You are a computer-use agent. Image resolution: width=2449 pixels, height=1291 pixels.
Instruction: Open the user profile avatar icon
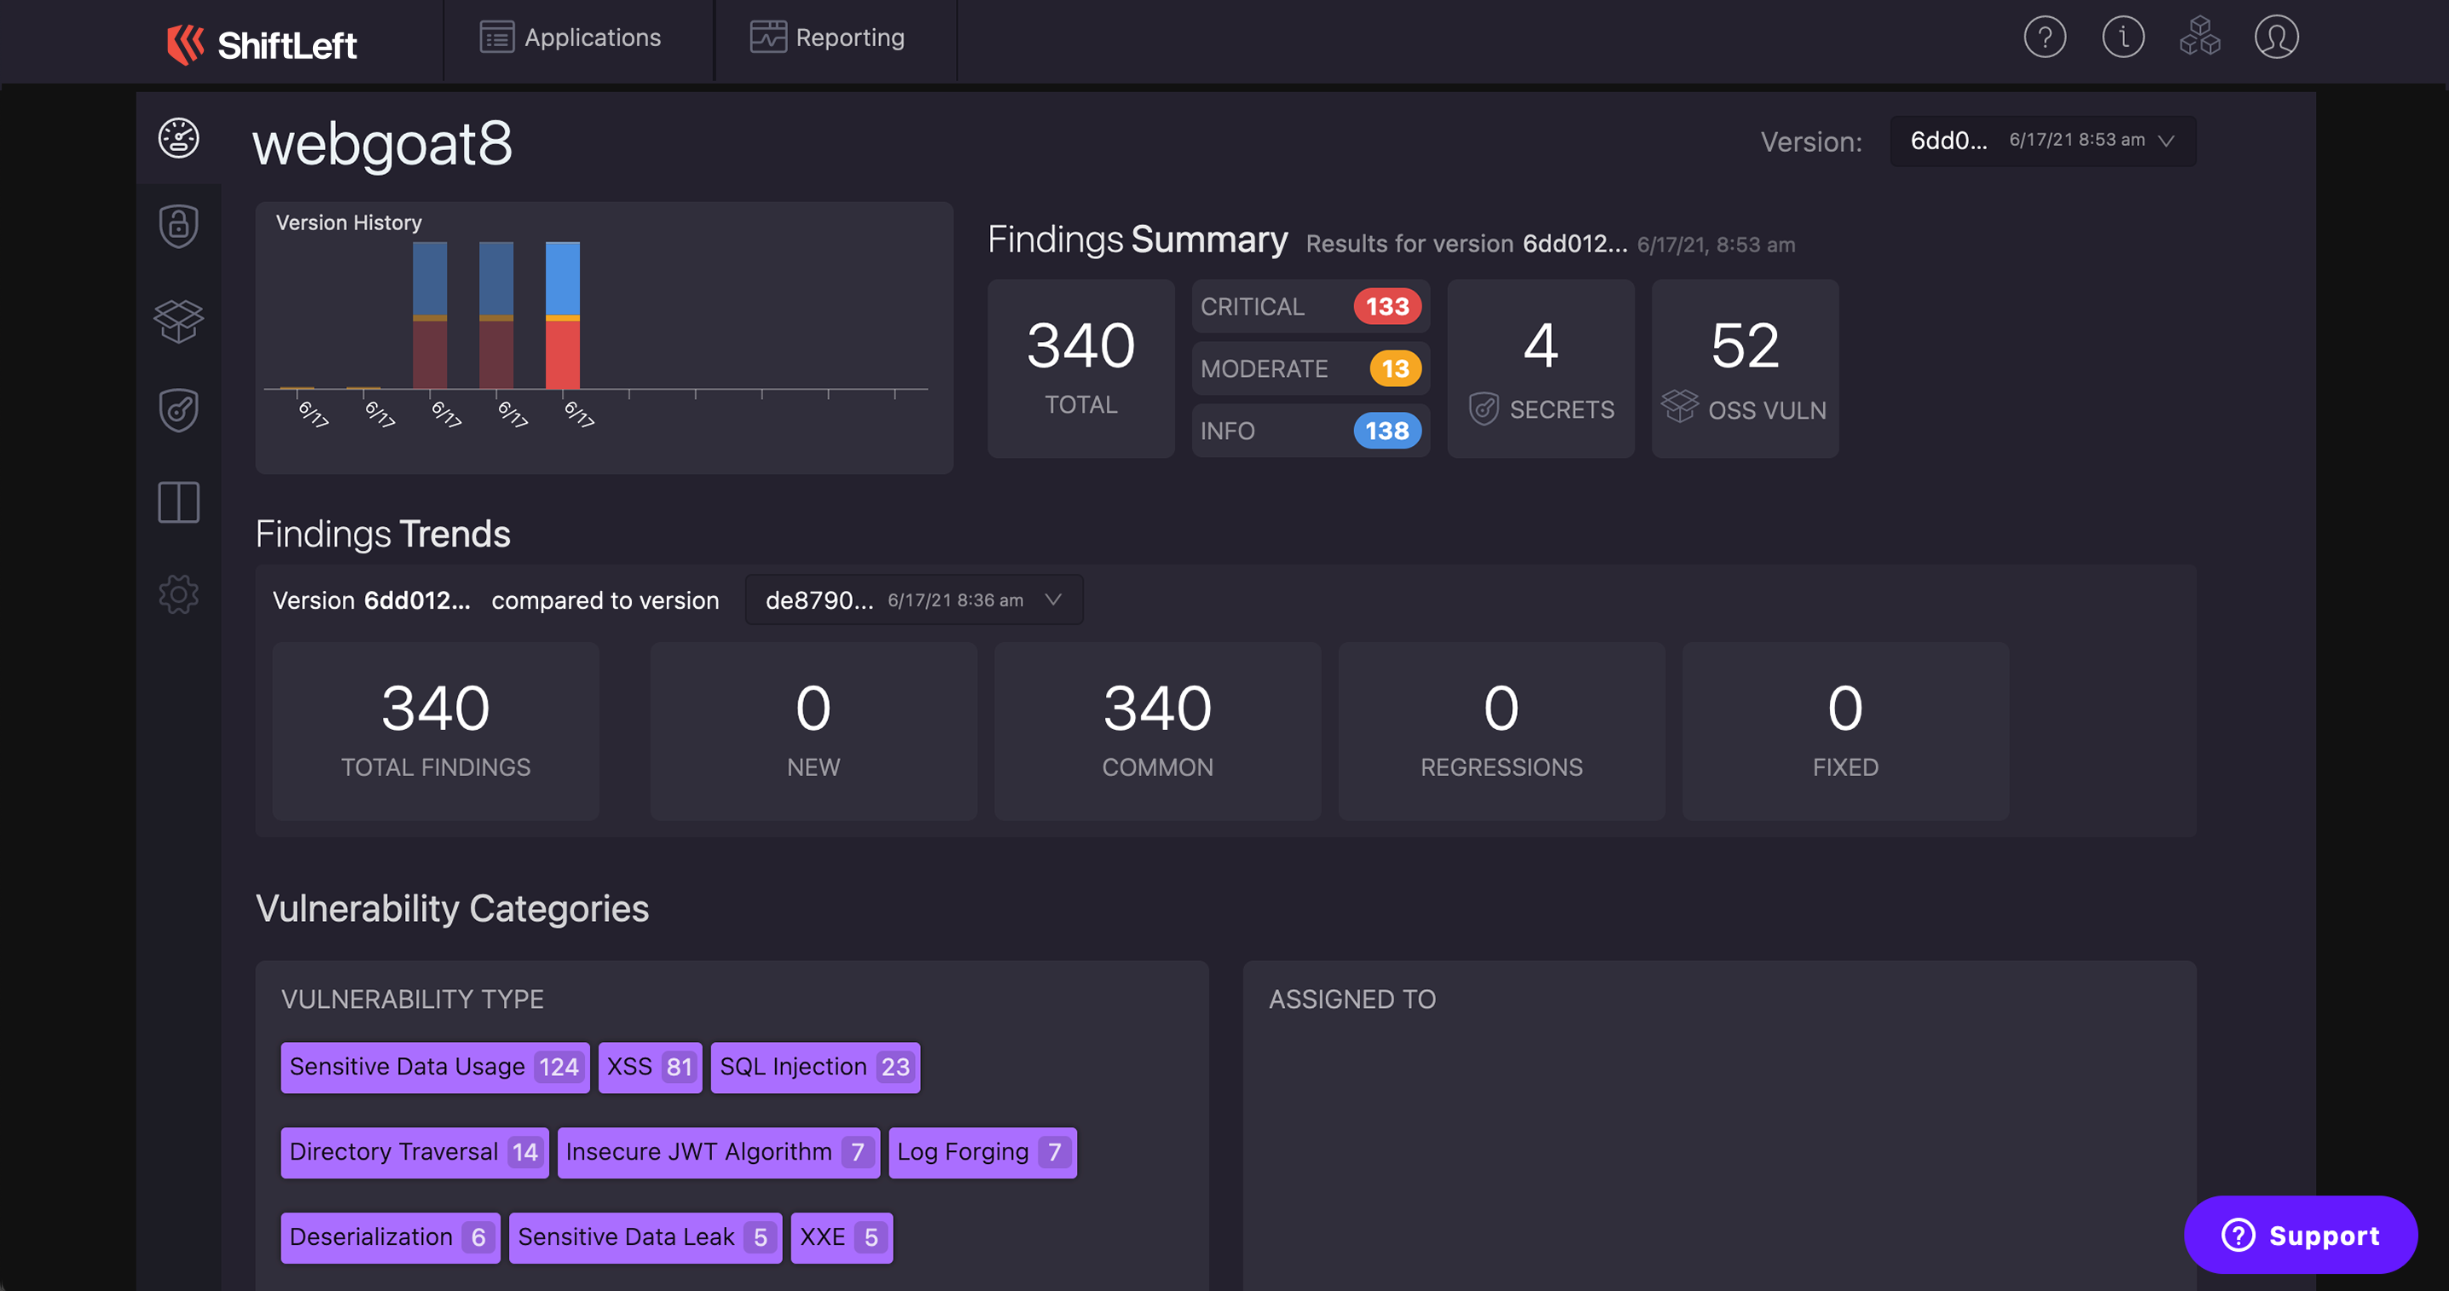coord(2276,38)
